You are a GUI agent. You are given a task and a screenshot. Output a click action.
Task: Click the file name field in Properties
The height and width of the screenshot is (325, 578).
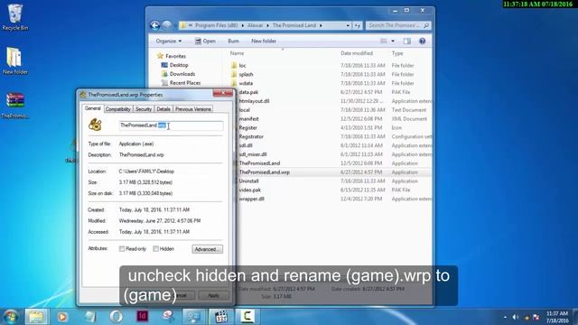pyautogui.click(x=171, y=125)
